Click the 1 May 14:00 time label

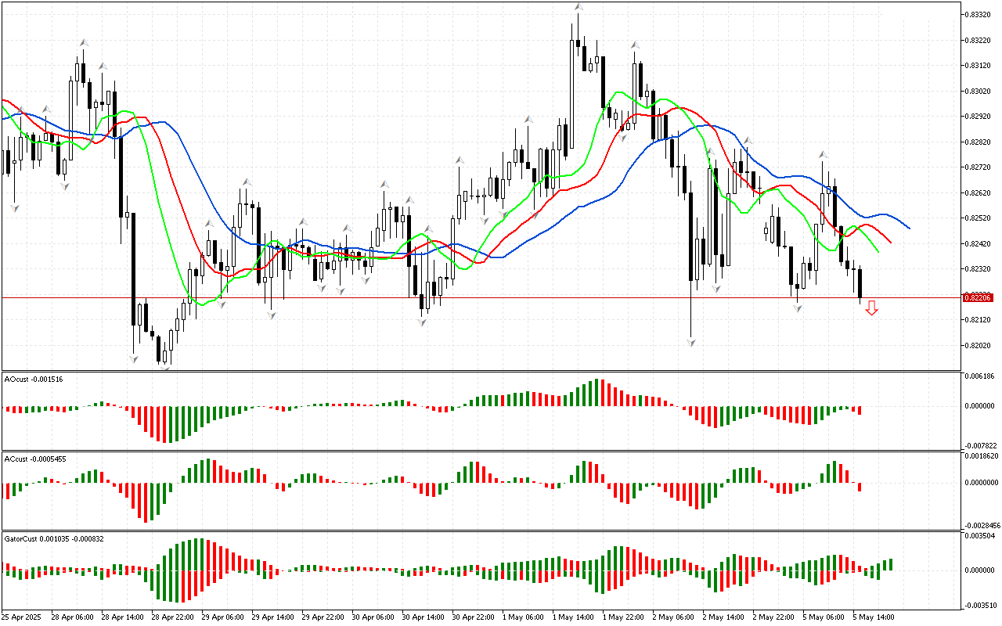click(x=572, y=617)
